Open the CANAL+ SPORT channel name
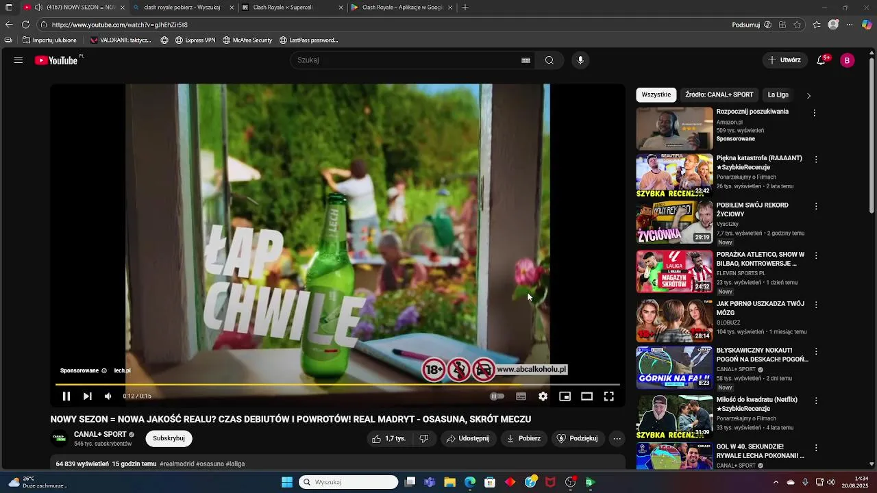877x493 pixels. (x=100, y=434)
